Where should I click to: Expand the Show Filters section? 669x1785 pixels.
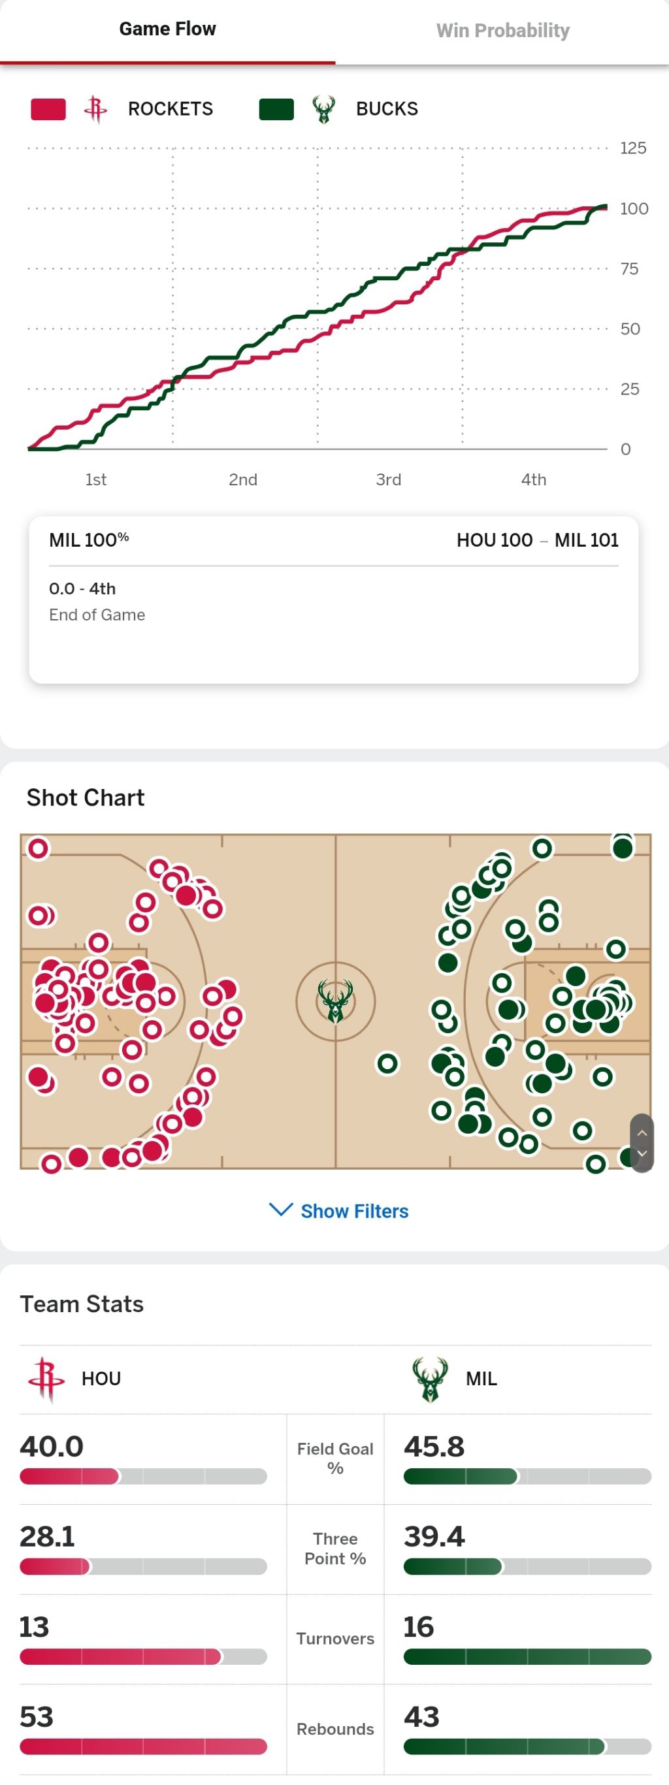pyautogui.click(x=339, y=1210)
